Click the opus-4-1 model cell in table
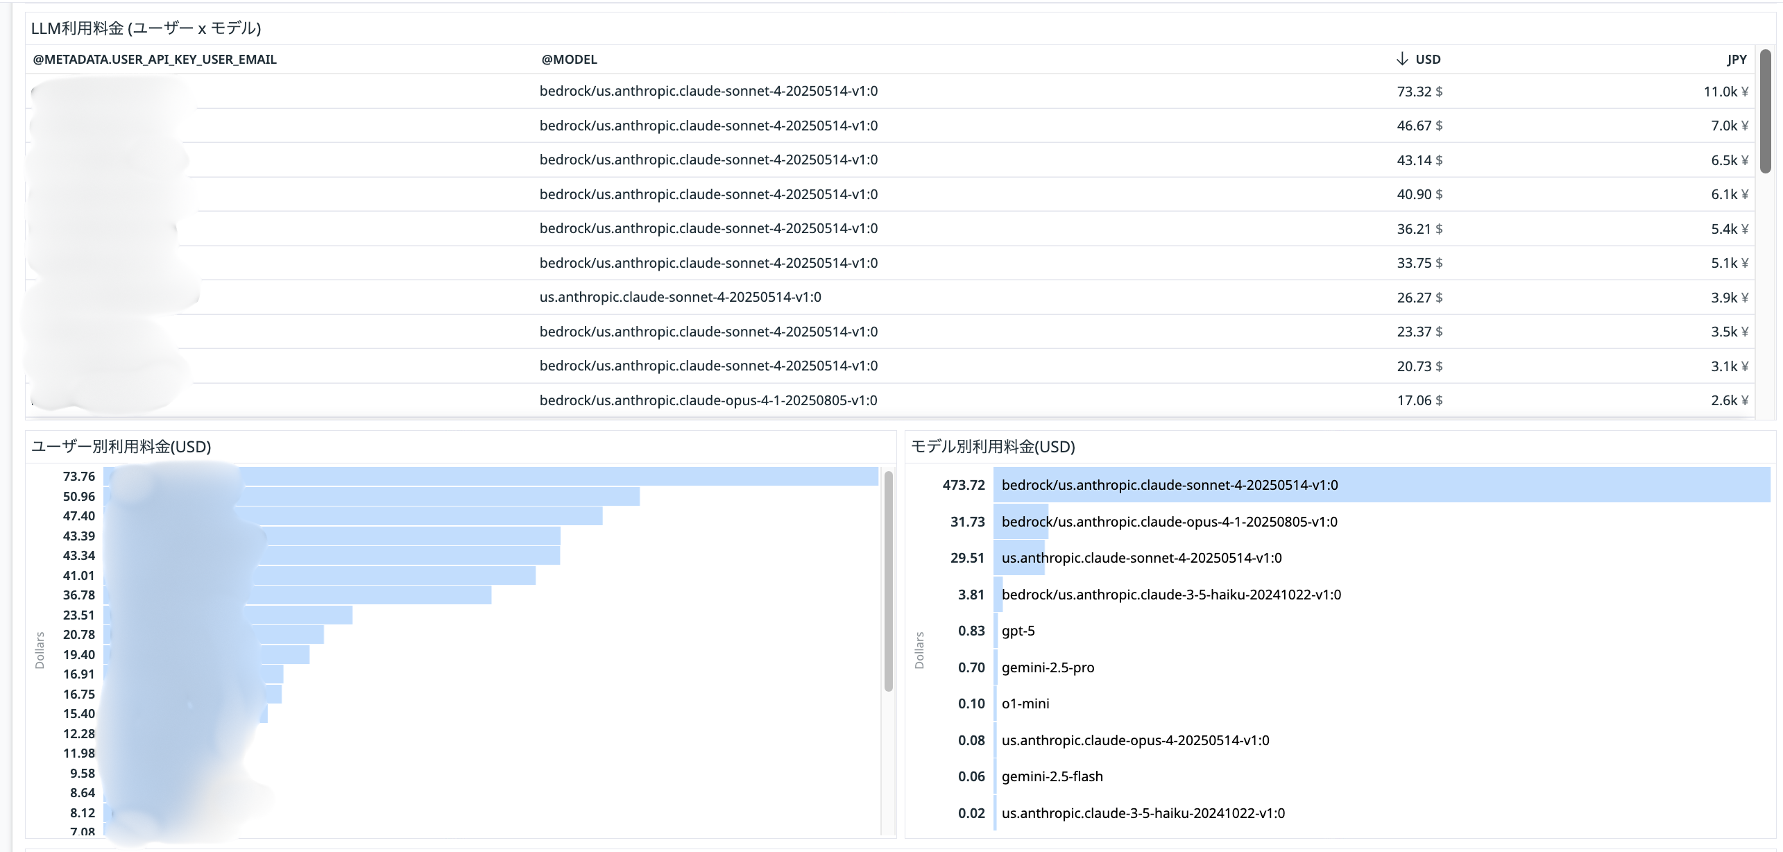The image size is (1783, 852). pyautogui.click(x=708, y=400)
